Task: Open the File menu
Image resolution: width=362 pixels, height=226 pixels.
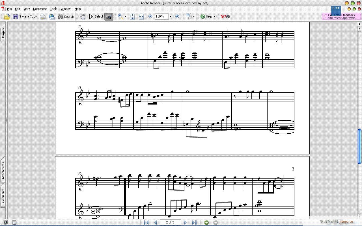Action: click(x=9, y=9)
